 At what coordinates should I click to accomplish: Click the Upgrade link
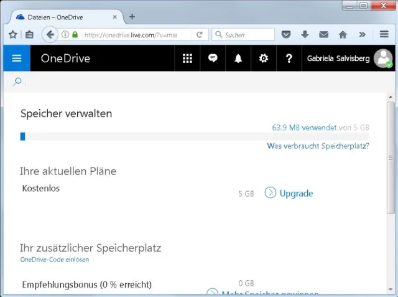point(295,193)
